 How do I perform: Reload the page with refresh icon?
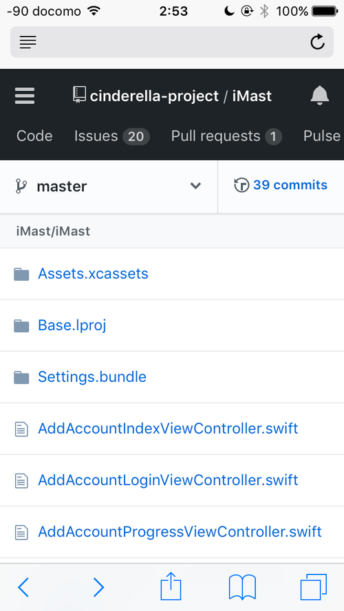317,42
